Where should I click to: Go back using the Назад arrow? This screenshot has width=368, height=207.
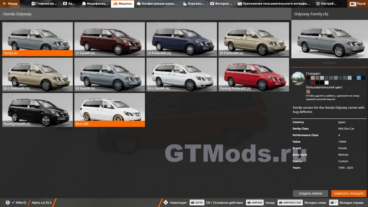[x=10, y=4]
